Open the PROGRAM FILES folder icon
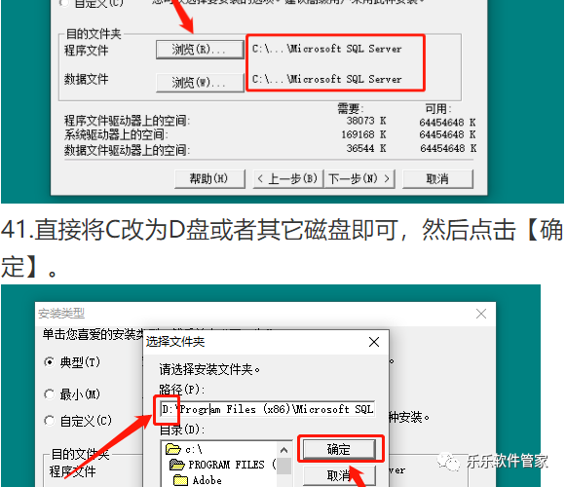The width and height of the screenshot is (566, 487). [177, 465]
